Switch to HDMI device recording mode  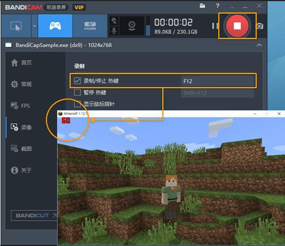pos(90,25)
